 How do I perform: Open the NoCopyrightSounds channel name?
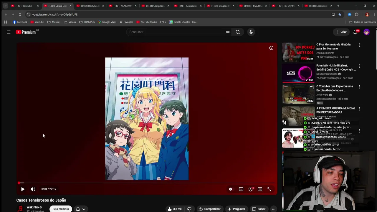327,74
